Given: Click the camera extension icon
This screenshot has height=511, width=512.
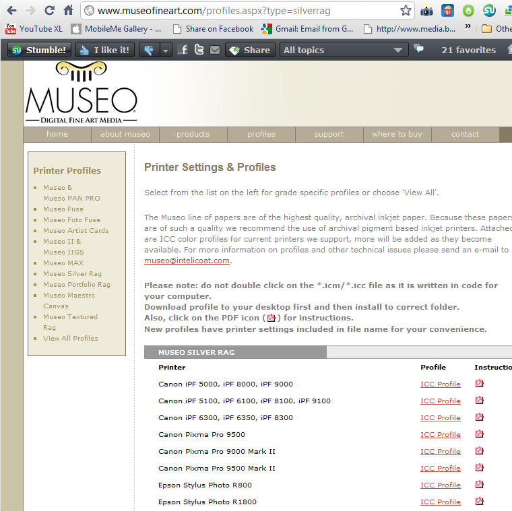Looking at the screenshot, I should 426,11.
